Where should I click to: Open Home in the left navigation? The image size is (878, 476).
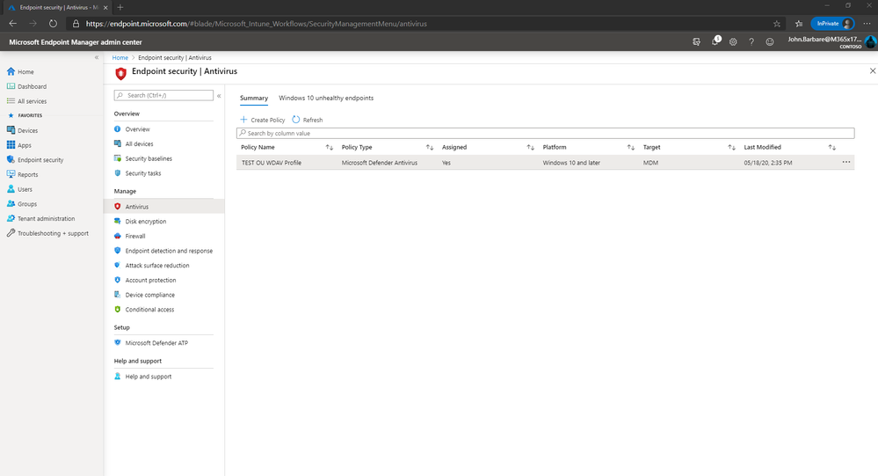click(x=25, y=72)
